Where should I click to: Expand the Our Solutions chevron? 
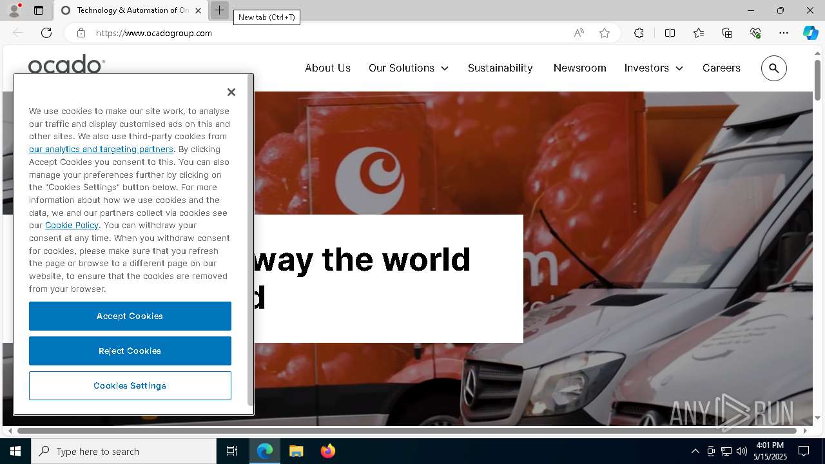(x=445, y=68)
